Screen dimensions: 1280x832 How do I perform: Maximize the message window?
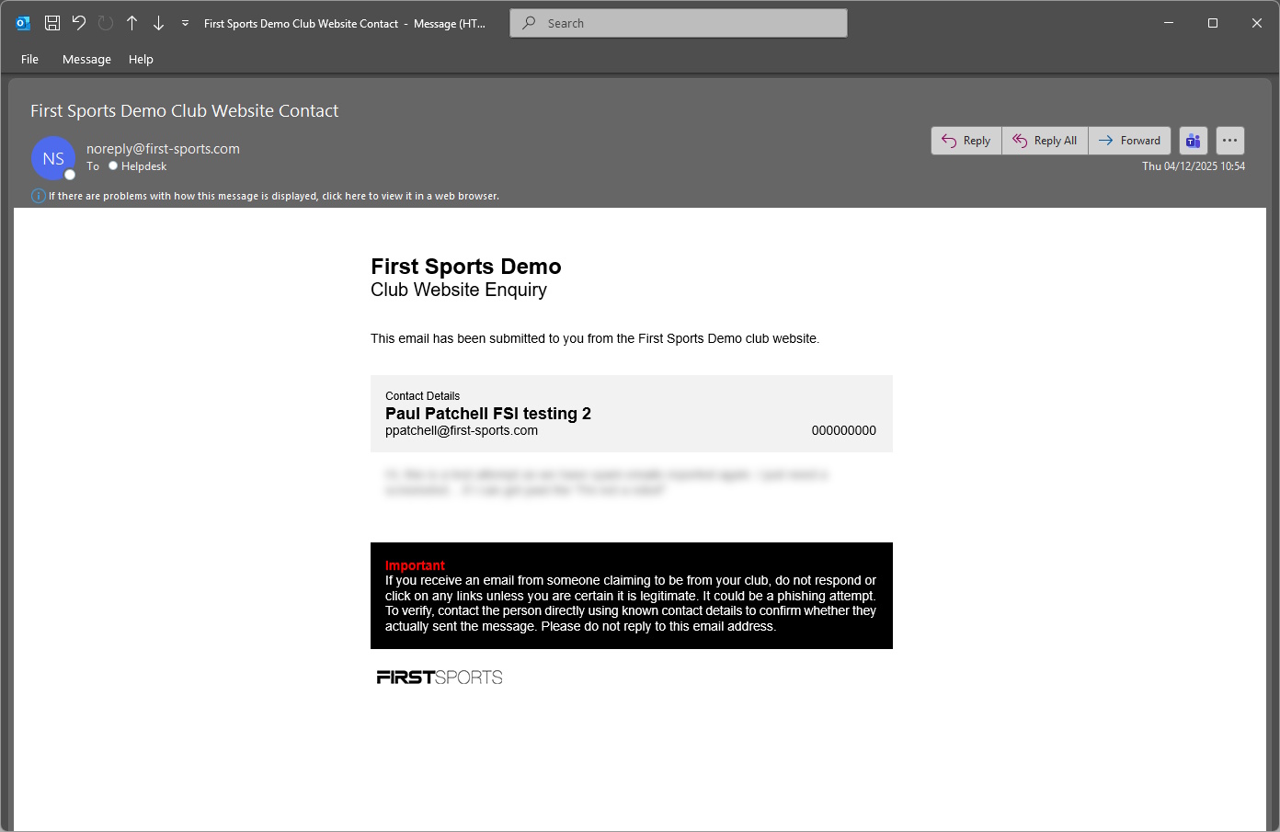point(1213,23)
